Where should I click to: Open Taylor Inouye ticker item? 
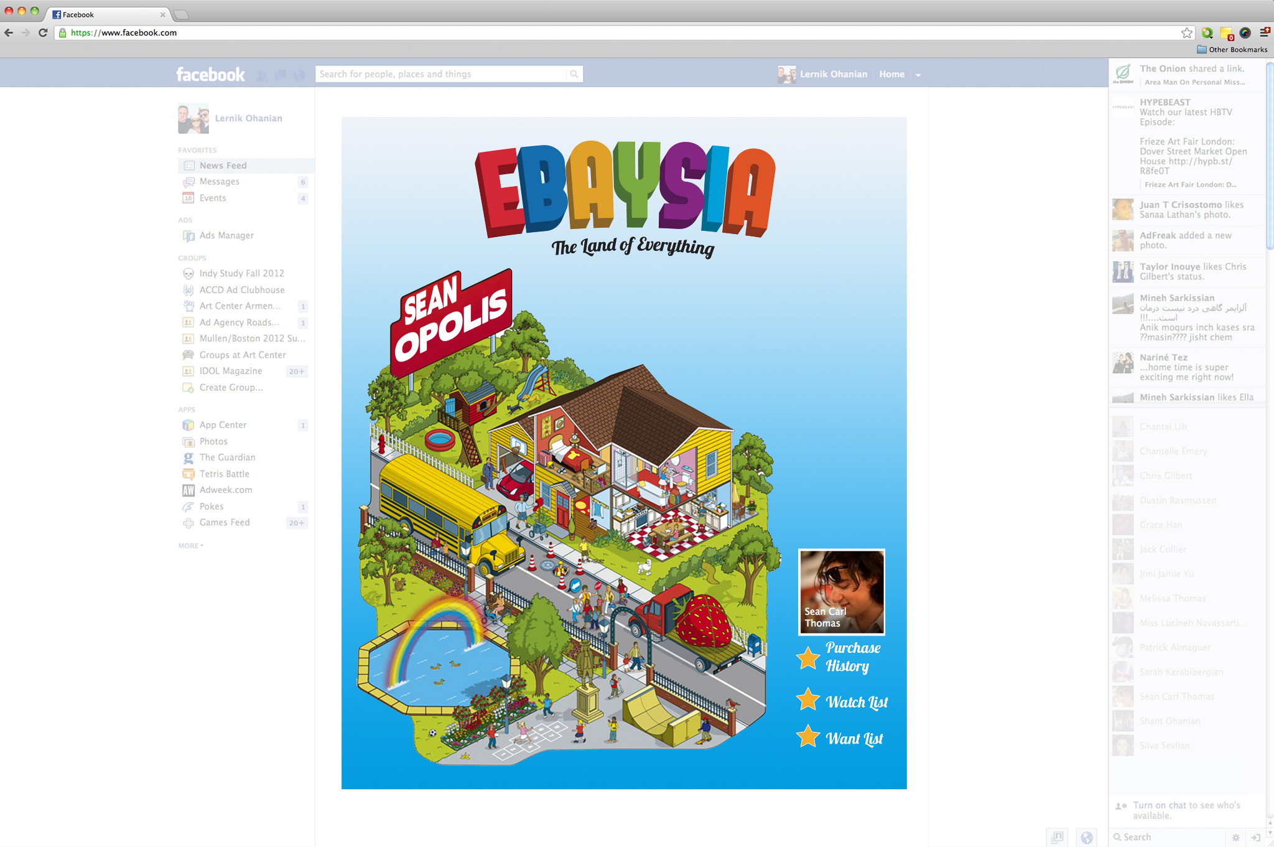pos(1187,271)
